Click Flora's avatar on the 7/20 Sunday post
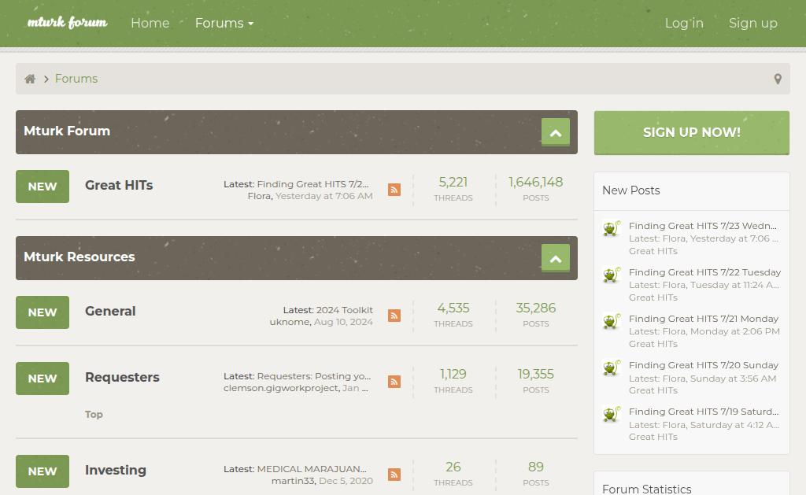This screenshot has width=806, height=495. [612, 368]
